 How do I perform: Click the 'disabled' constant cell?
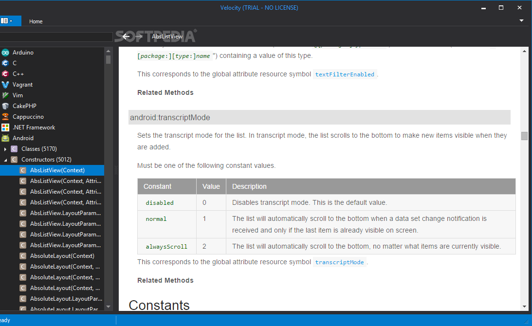(166, 202)
